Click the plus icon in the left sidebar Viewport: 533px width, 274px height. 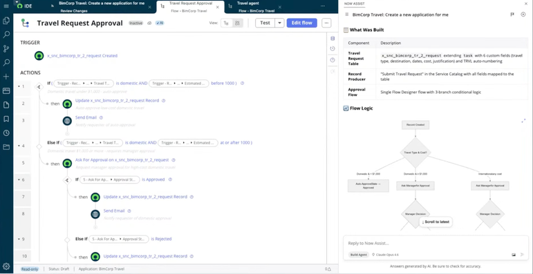point(6,77)
